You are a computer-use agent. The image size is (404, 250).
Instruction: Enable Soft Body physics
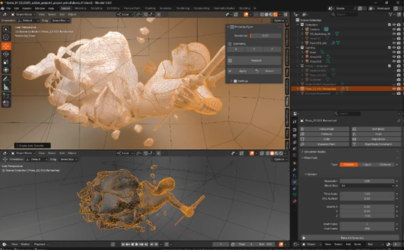(376, 129)
